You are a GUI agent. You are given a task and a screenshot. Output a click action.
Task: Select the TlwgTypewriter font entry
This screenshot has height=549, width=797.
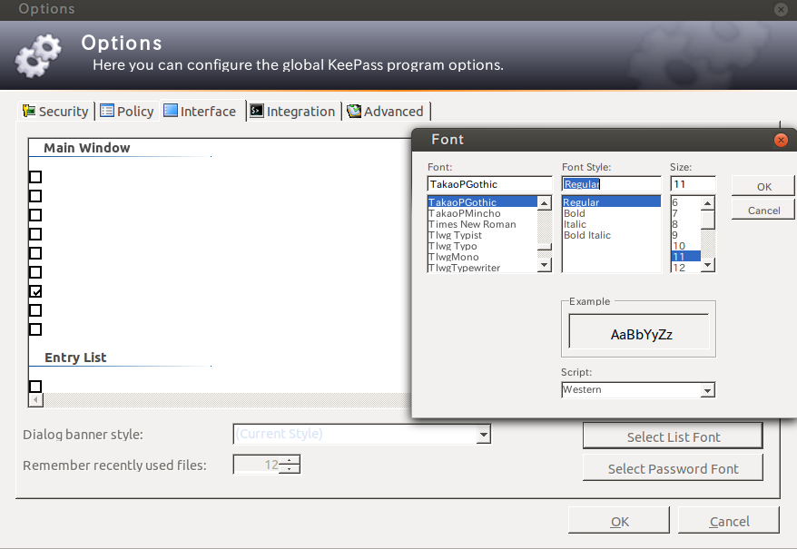(482, 268)
